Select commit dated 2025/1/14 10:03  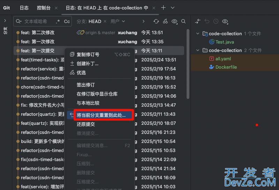(x=99, y=187)
